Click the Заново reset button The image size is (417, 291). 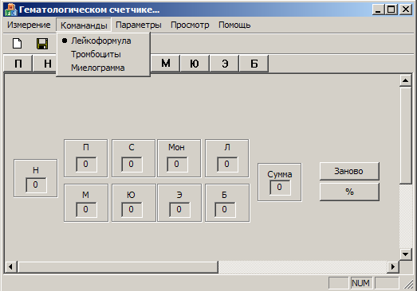(x=349, y=171)
